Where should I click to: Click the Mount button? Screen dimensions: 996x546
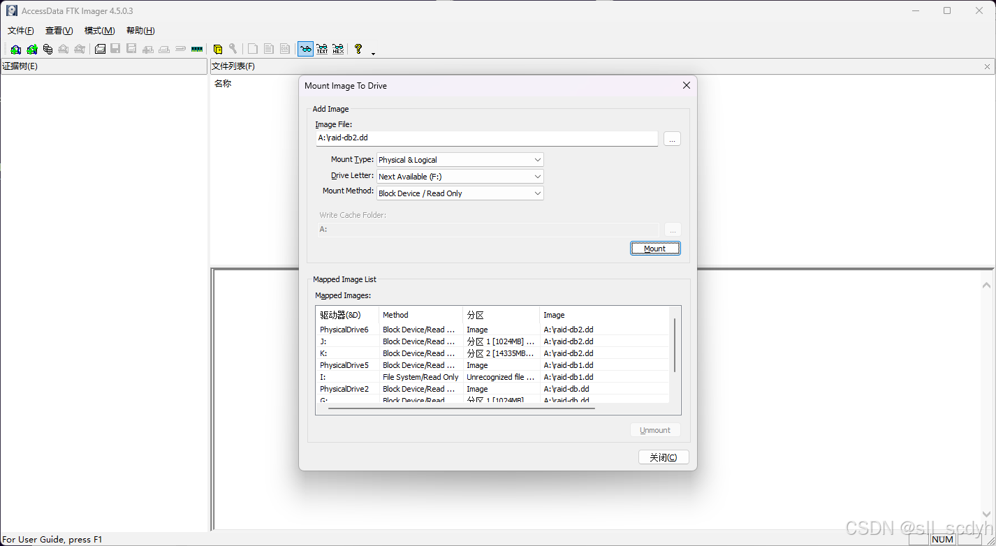(x=655, y=249)
